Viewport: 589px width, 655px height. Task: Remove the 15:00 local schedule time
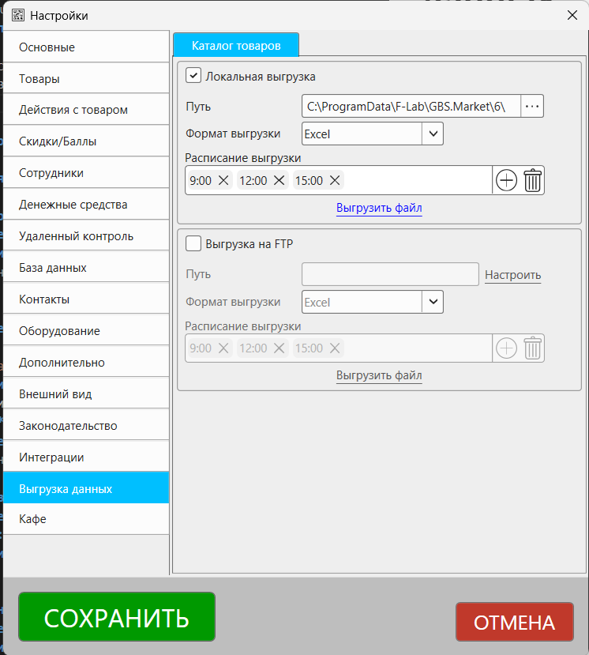335,181
